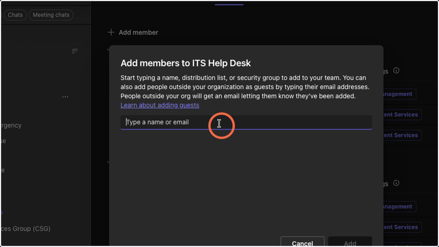Select the Meeting chats filter pill
Viewport: 439px width, 247px height.
pyautogui.click(x=51, y=15)
